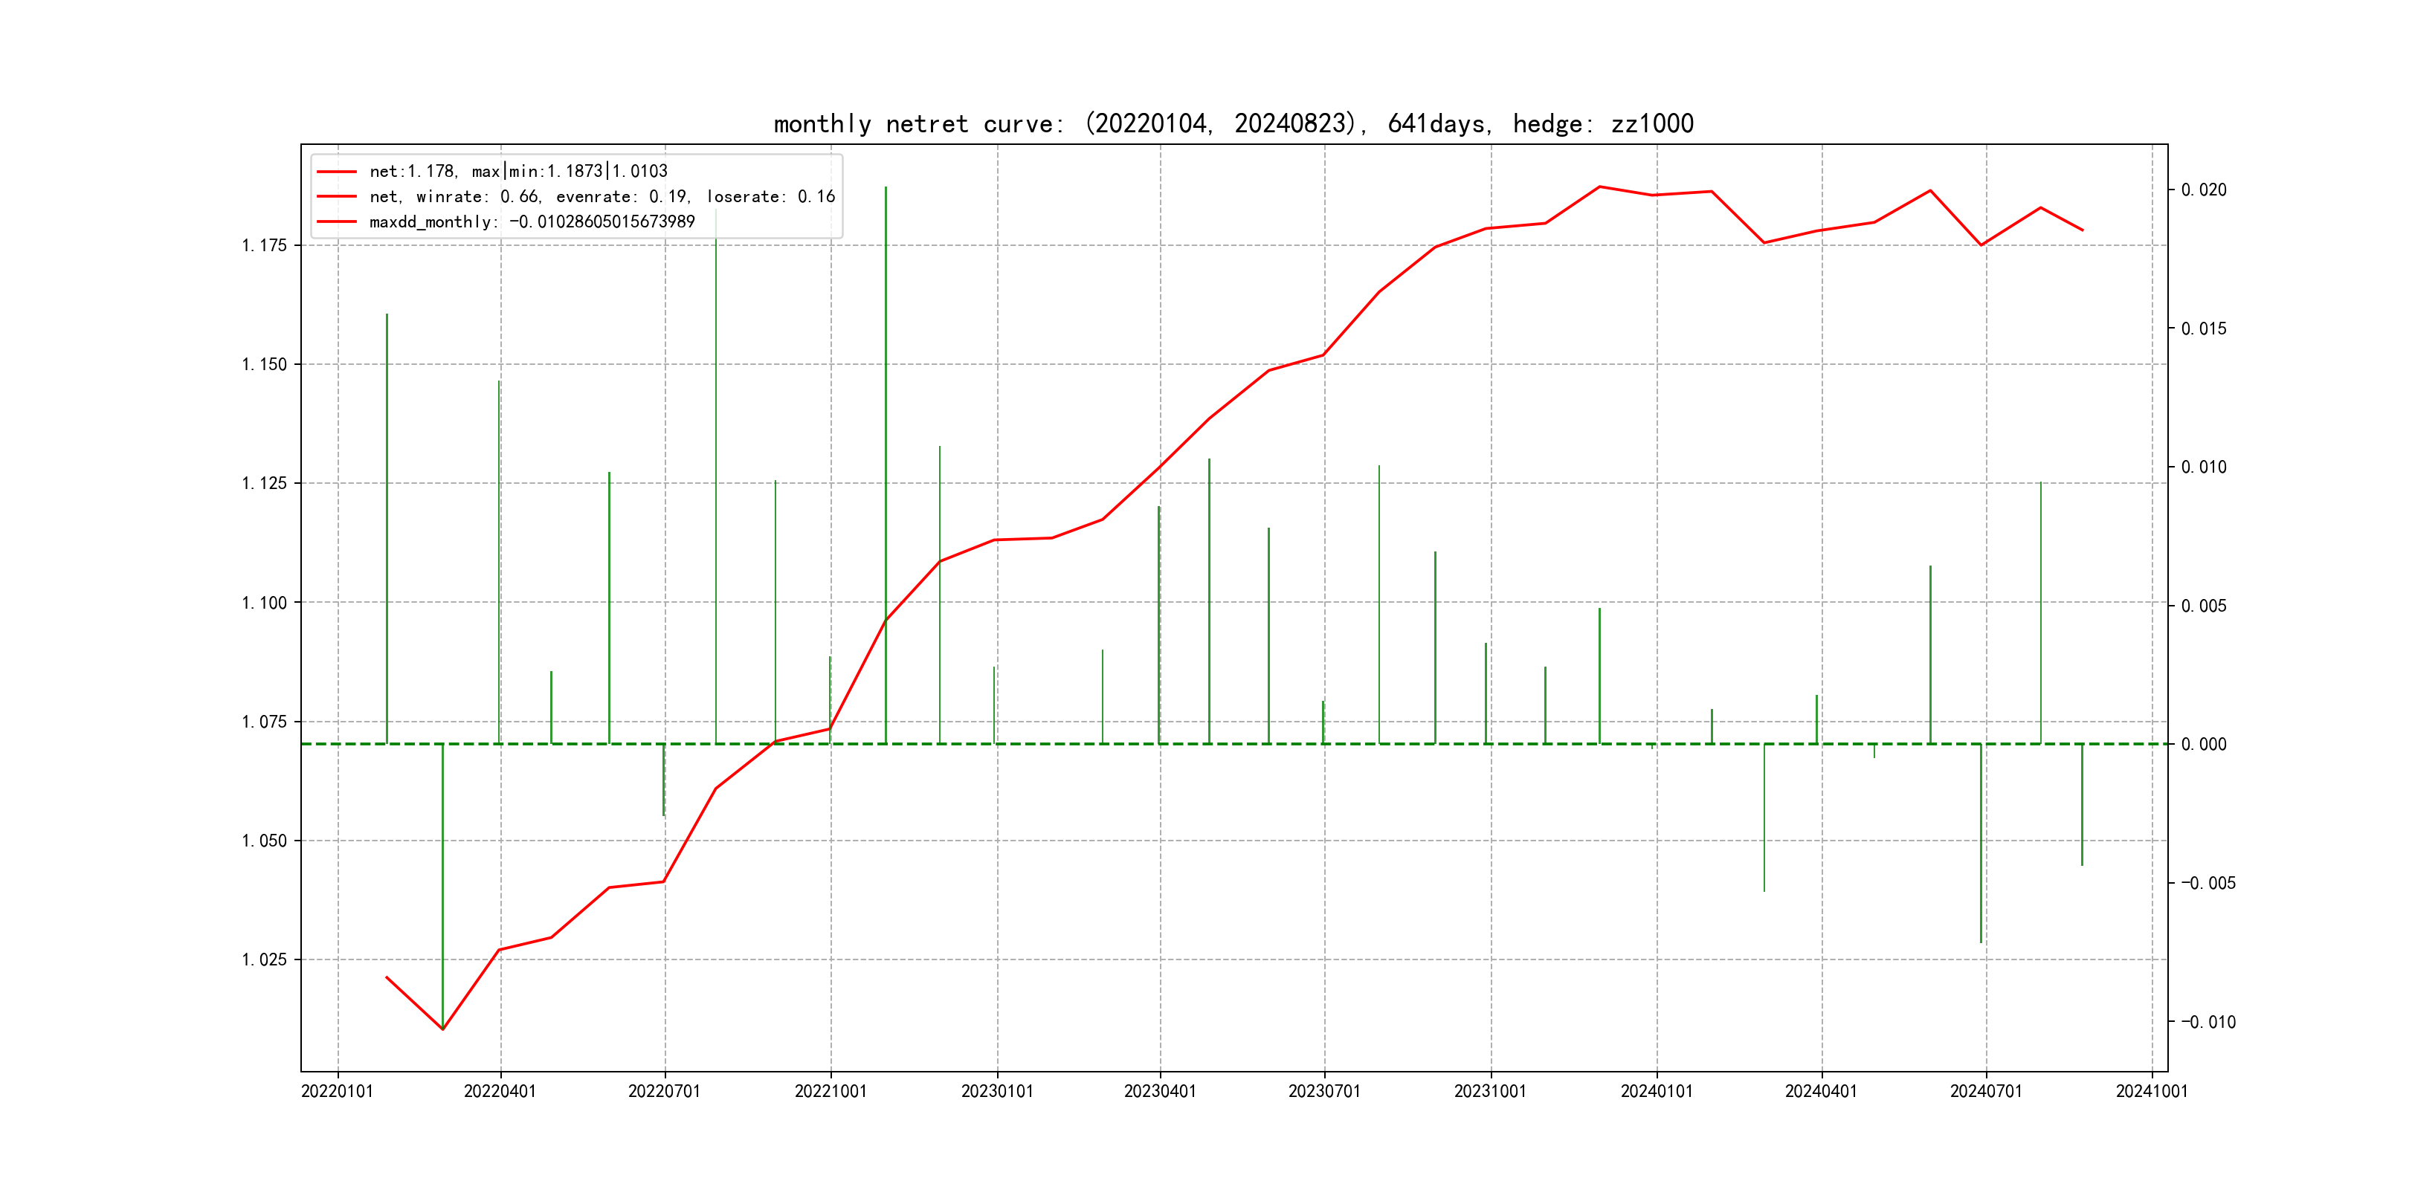Click the 1.100 left axis label
Image resolution: width=2409 pixels, height=1204 pixels.
[265, 603]
